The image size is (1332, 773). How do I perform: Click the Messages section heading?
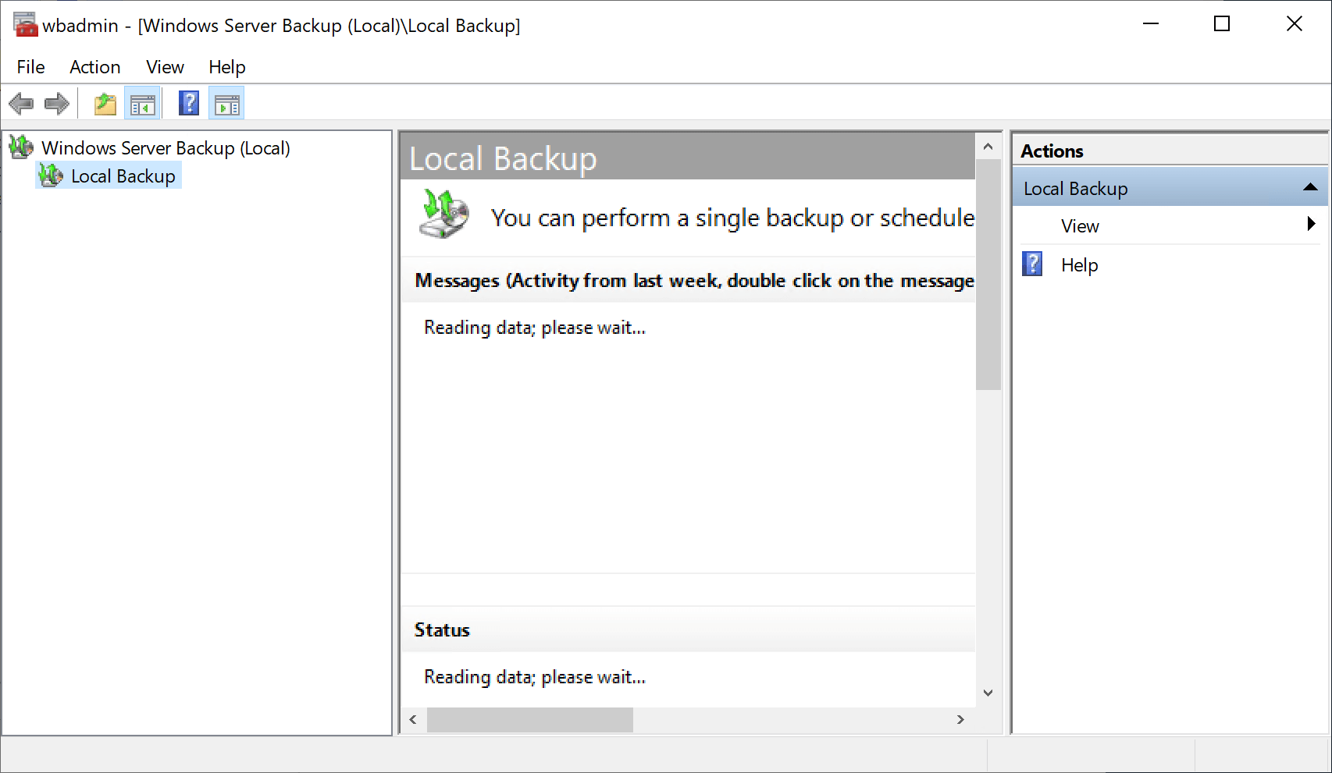pos(694,281)
